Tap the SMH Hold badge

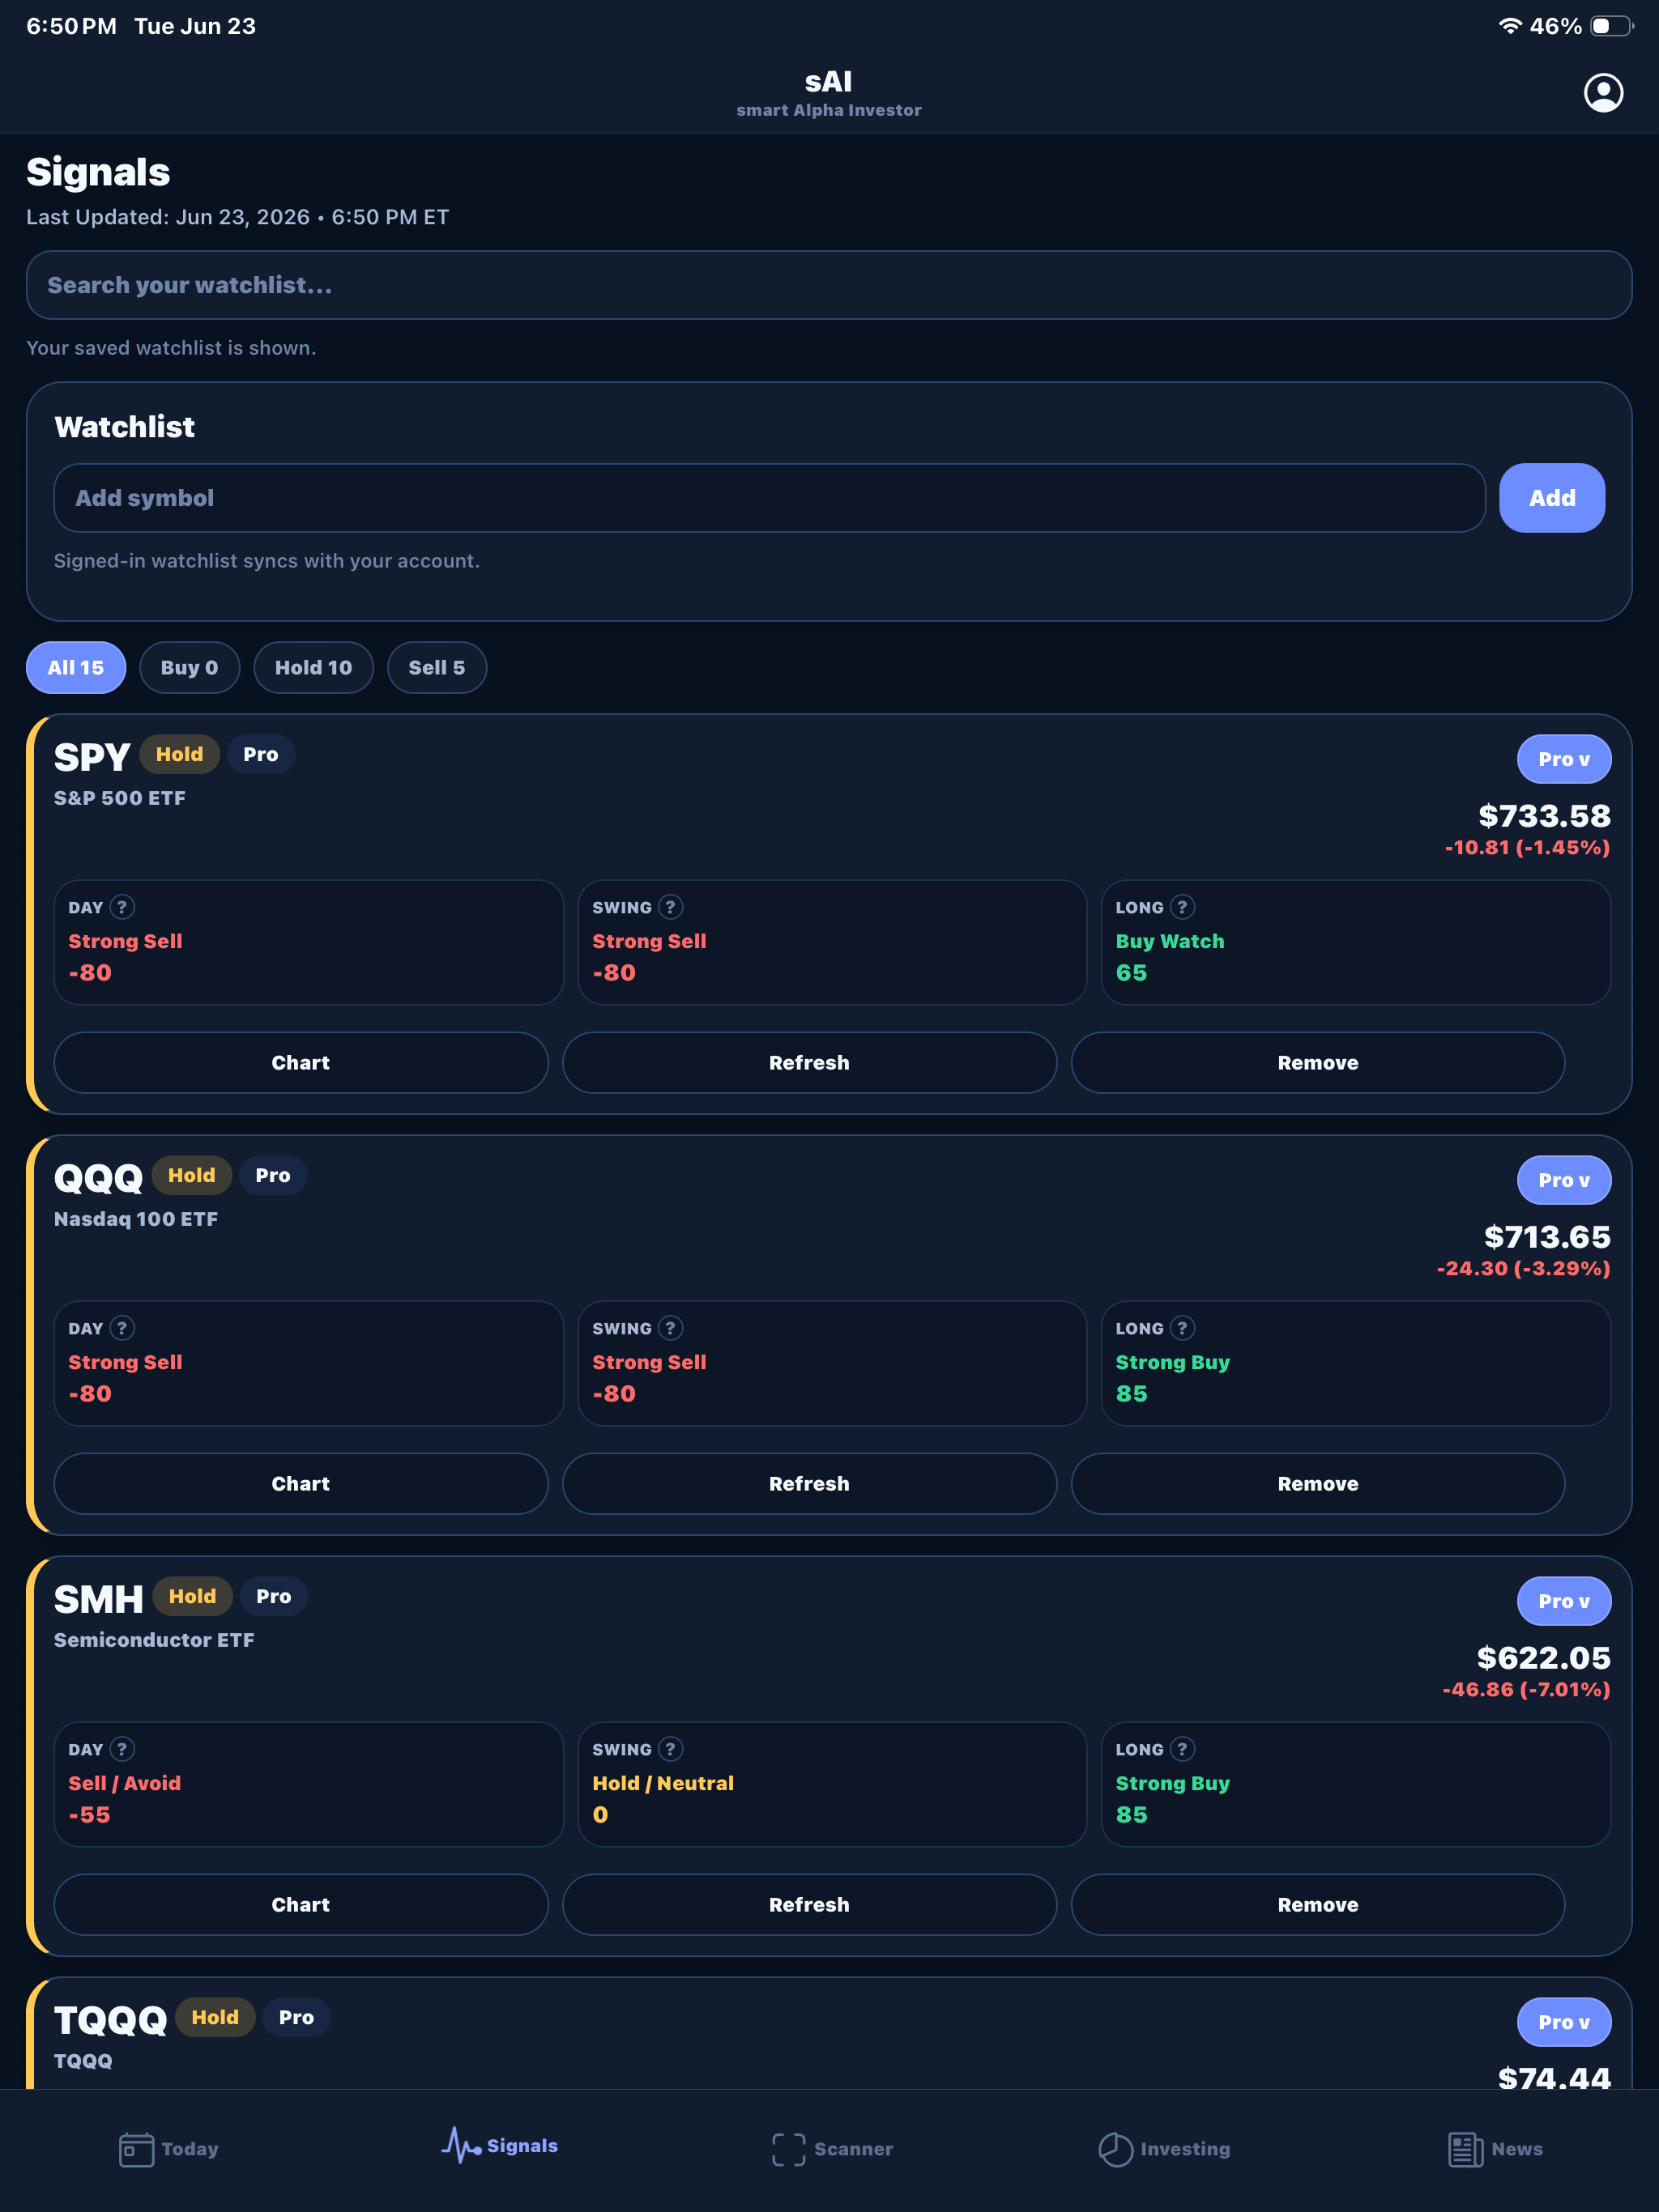tap(192, 1596)
